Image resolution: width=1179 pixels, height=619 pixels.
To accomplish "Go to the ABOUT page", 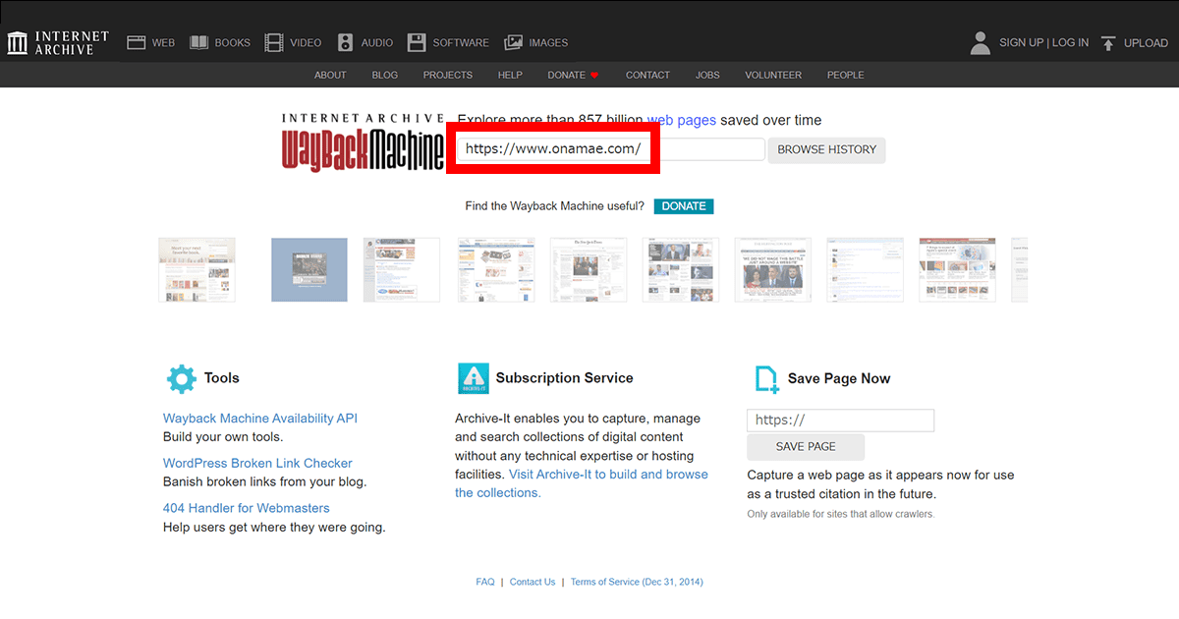I will click(x=330, y=75).
